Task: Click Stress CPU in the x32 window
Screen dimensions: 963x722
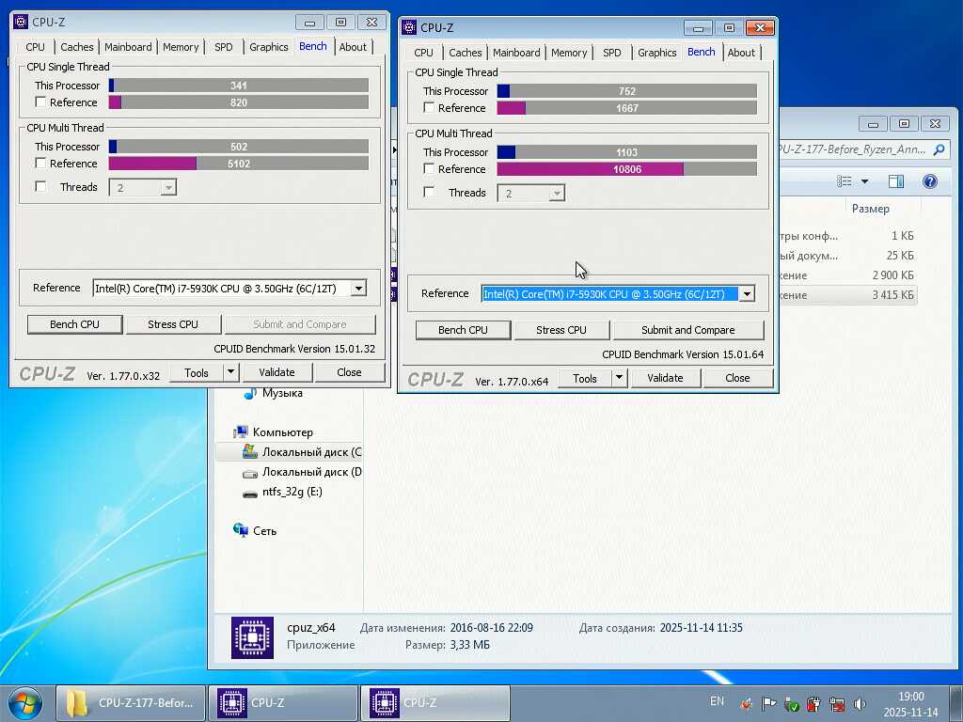Action: point(173,324)
